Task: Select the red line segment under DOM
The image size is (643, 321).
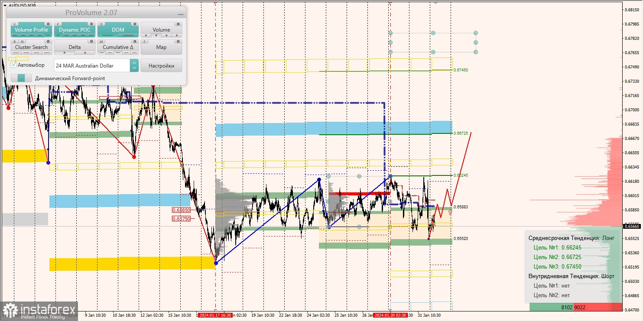Action: tap(128, 36)
